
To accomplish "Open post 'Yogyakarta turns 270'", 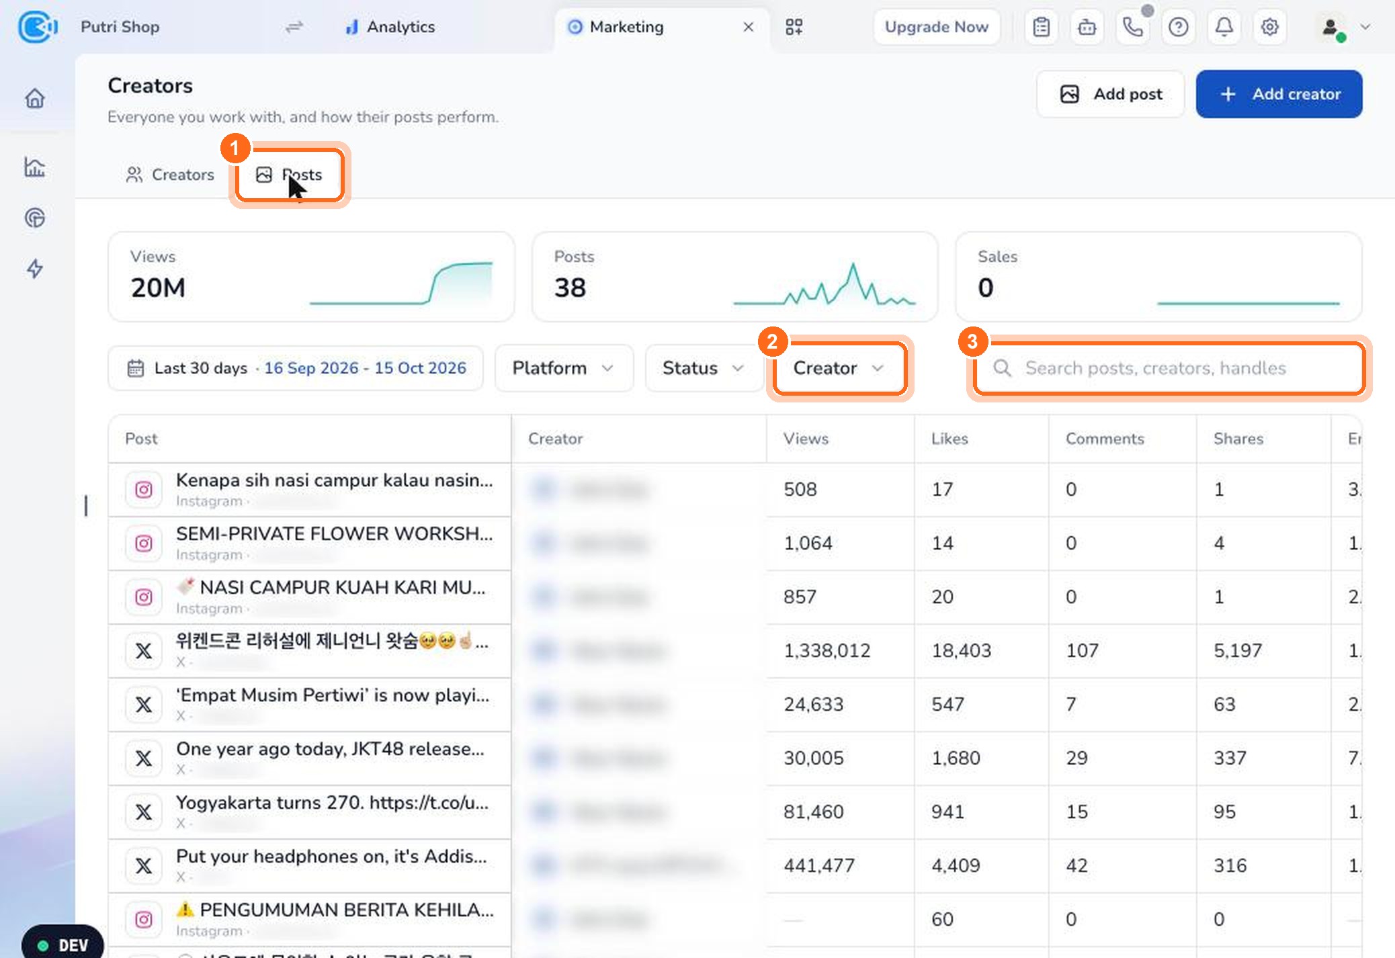I will pos(332,803).
